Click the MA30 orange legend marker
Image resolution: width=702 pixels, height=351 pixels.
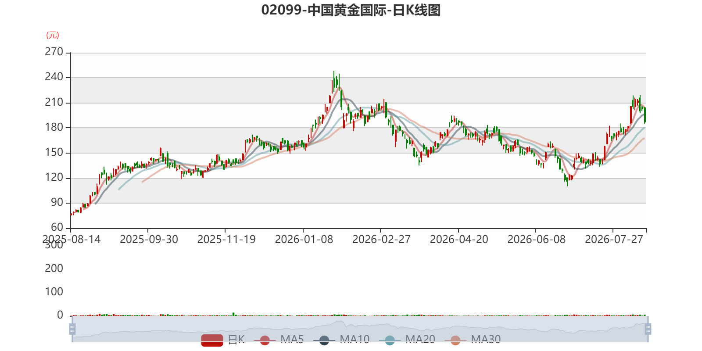(455, 340)
